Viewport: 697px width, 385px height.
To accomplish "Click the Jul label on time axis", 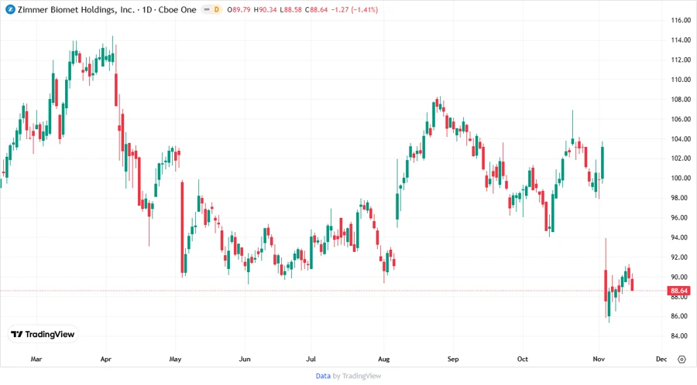I will (311, 359).
